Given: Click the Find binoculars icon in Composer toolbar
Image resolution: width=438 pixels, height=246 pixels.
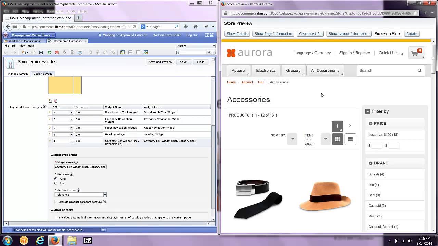Looking at the screenshot, I should (113, 52).
